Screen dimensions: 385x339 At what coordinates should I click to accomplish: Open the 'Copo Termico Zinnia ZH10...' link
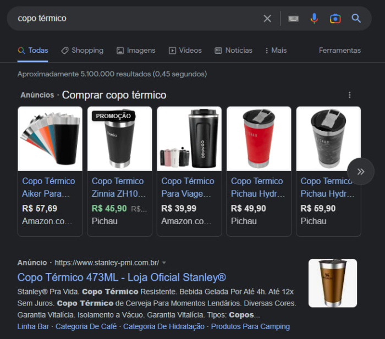pos(119,187)
